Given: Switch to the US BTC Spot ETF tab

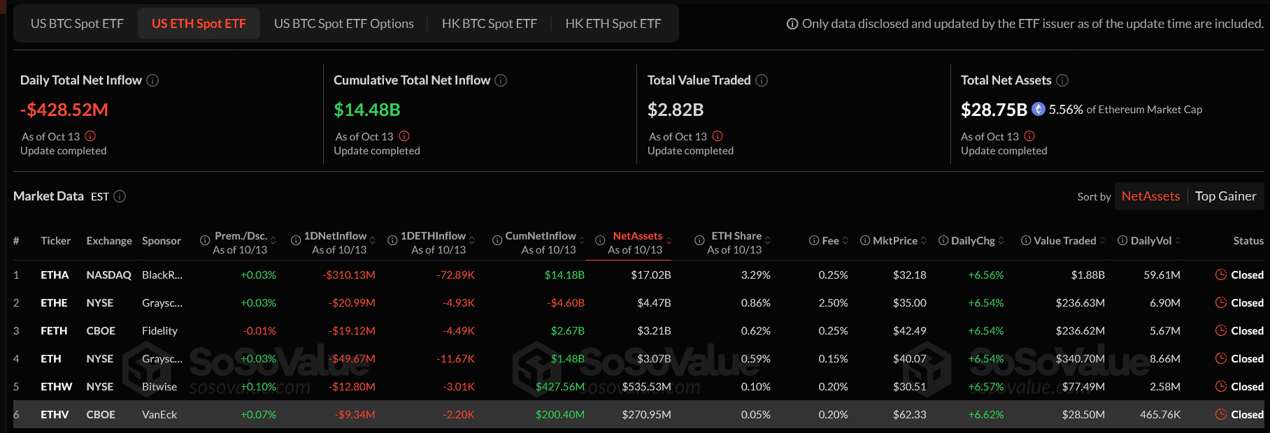Looking at the screenshot, I should [x=77, y=24].
